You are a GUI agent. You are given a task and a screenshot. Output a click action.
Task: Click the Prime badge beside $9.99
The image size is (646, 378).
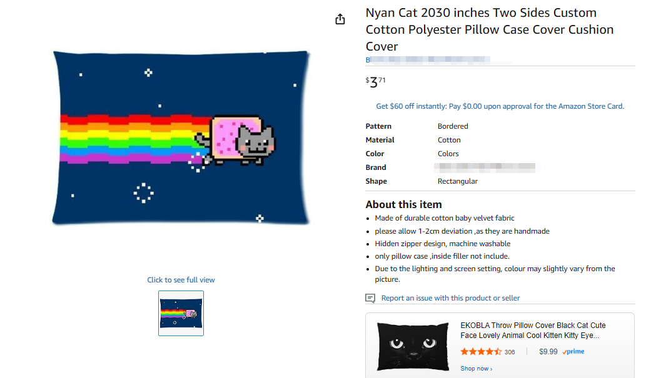pyautogui.click(x=573, y=352)
